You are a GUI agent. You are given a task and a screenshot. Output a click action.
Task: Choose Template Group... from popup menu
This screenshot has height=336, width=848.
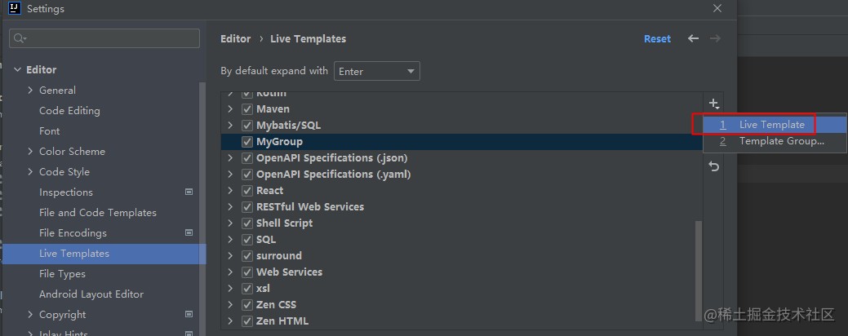781,141
